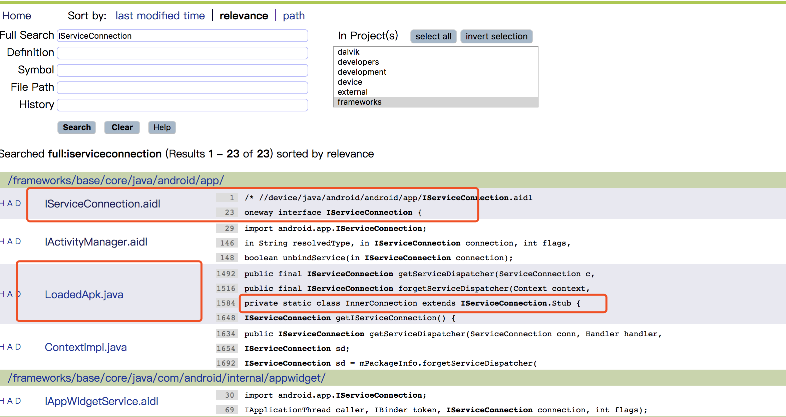The height and width of the screenshot is (417, 786).
Task: Focus the Definition text field
Action: (x=182, y=53)
